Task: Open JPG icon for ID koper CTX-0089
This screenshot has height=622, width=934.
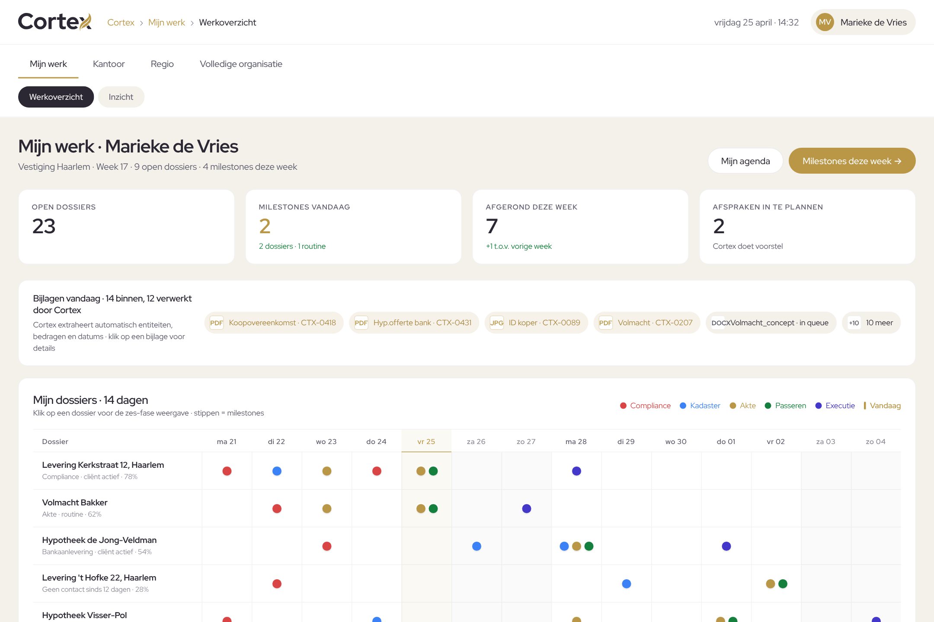Action: tap(496, 323)
